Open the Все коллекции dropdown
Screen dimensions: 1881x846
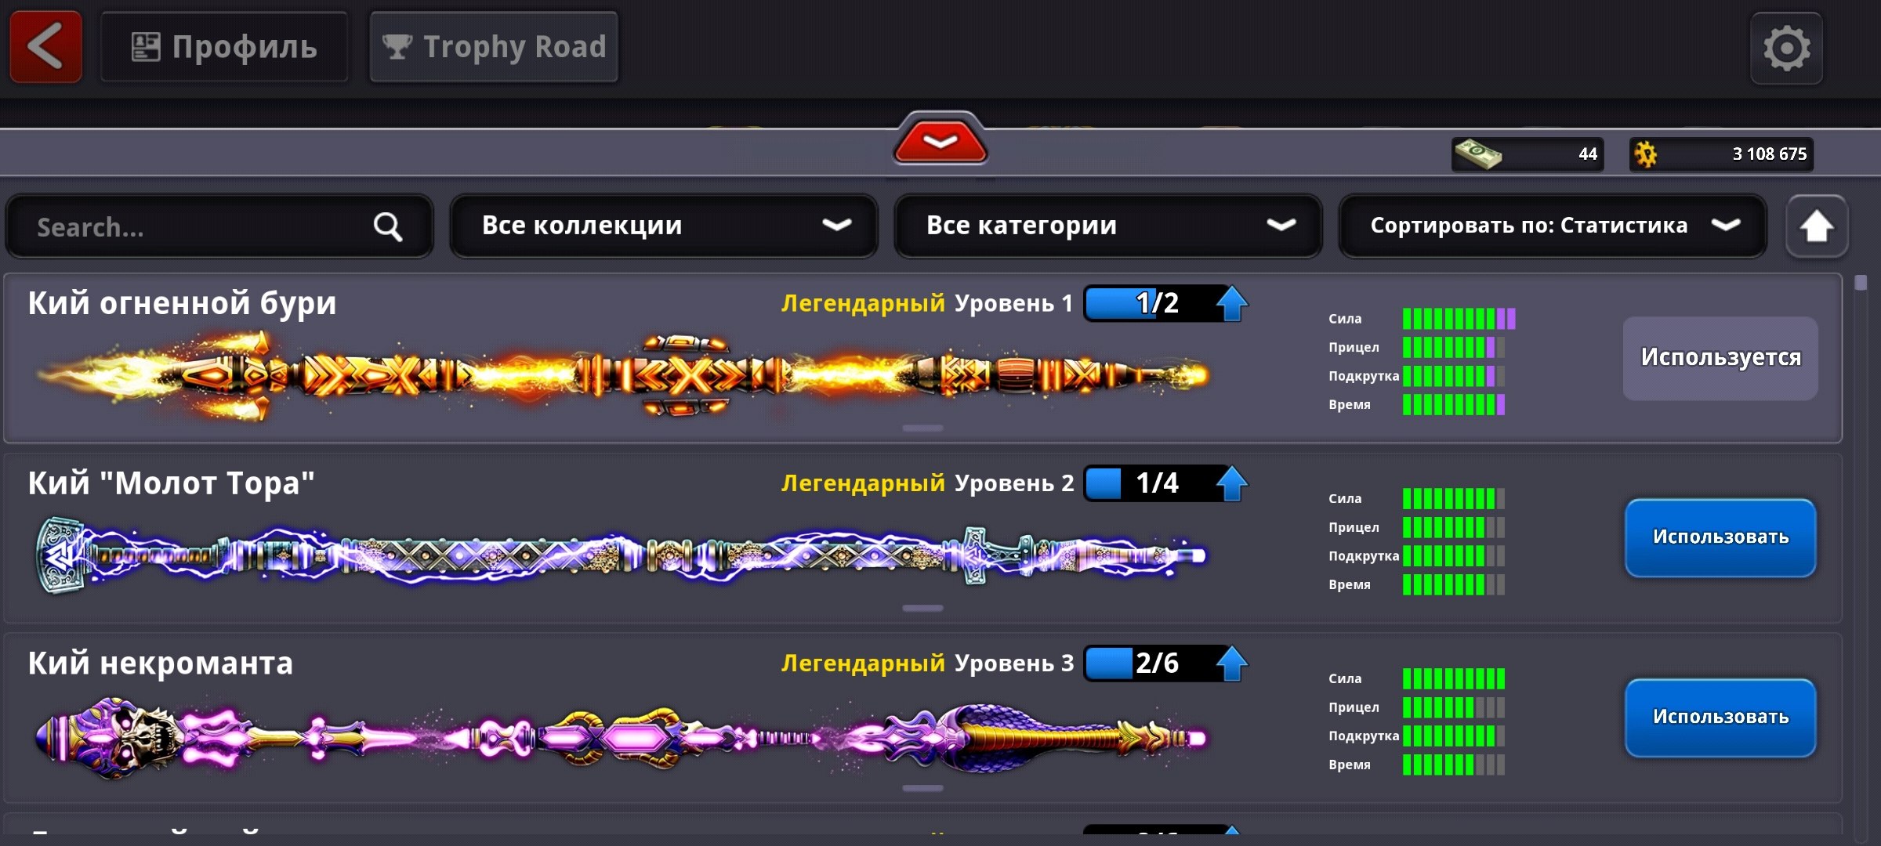pyautogui.click(x=664, y=226)
